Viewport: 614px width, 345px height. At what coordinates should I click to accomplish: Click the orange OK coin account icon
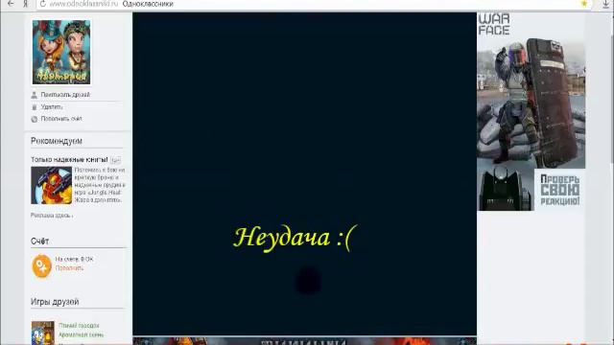41,266
